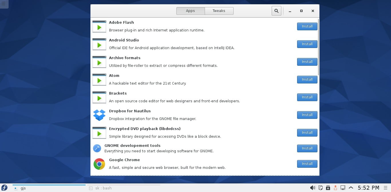Click the GNOME developement tools icon
The width and height of the screenshot is (391, 192).
pyautogui.click(x=97, y=148)
